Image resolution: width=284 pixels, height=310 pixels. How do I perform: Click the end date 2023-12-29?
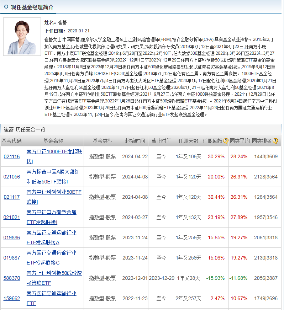162,278
